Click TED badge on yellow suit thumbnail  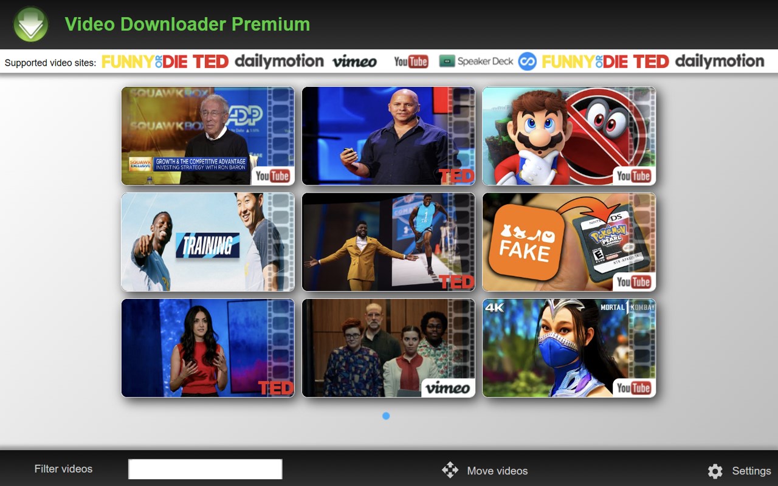tap(456, 282)
